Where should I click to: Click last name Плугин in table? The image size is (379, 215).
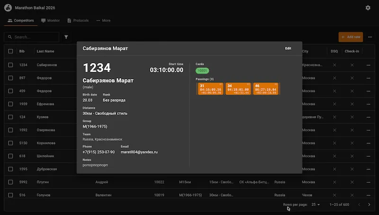43,182
